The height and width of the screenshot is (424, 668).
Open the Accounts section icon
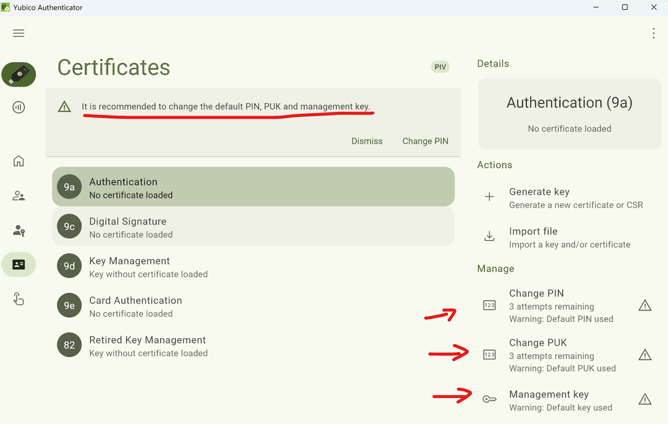pyautogui.click(x=19, y=195)
